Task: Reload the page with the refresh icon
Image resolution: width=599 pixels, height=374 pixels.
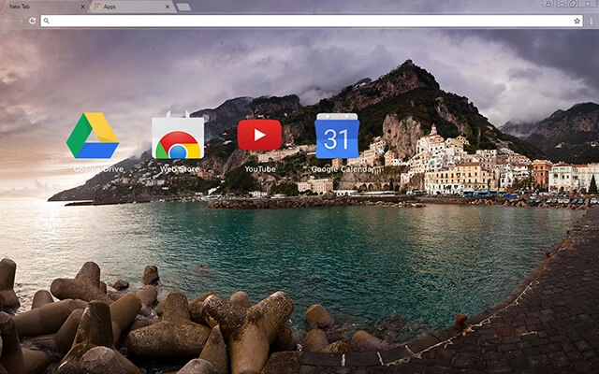Action: (x=33, y=21)
